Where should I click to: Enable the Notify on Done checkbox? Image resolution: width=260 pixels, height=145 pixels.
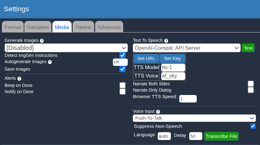123,92
